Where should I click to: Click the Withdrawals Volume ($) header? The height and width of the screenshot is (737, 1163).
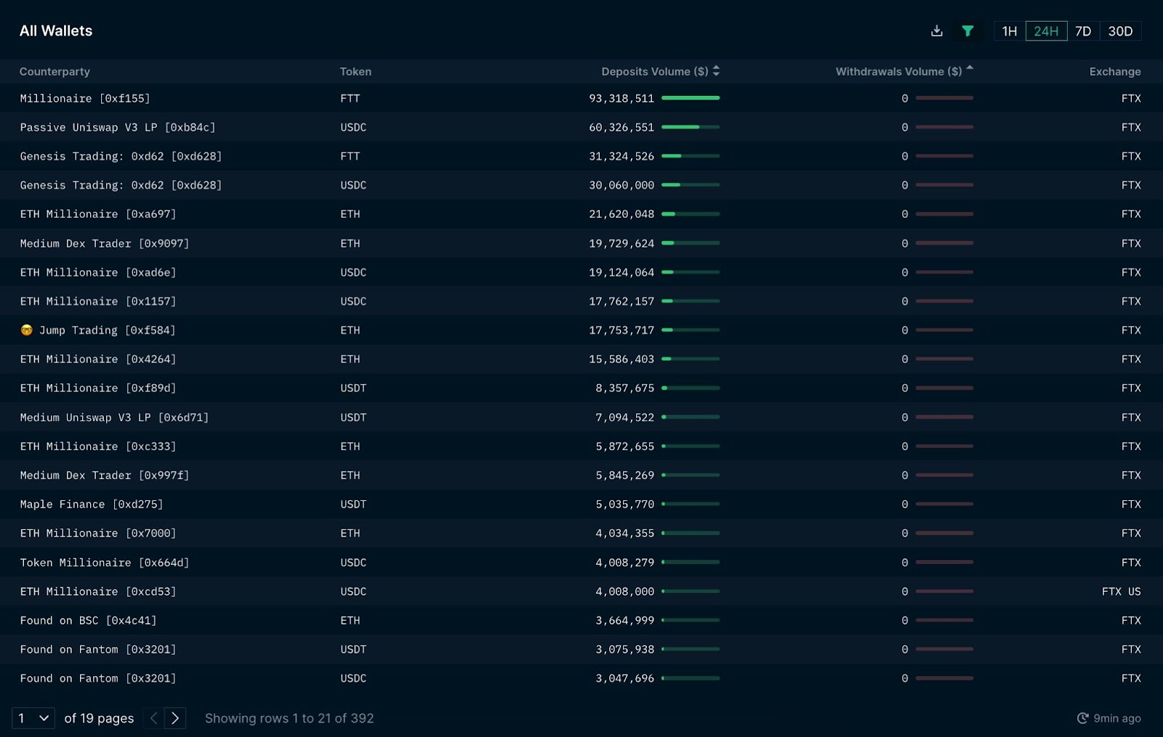coord(898,71)
